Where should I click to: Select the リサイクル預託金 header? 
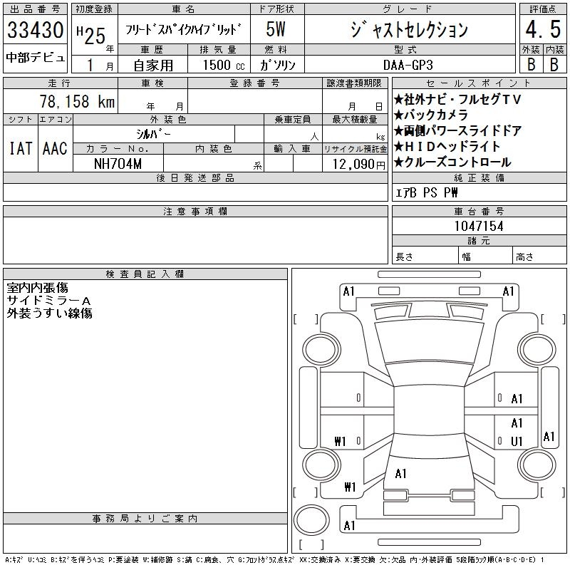tap(355, 149)
